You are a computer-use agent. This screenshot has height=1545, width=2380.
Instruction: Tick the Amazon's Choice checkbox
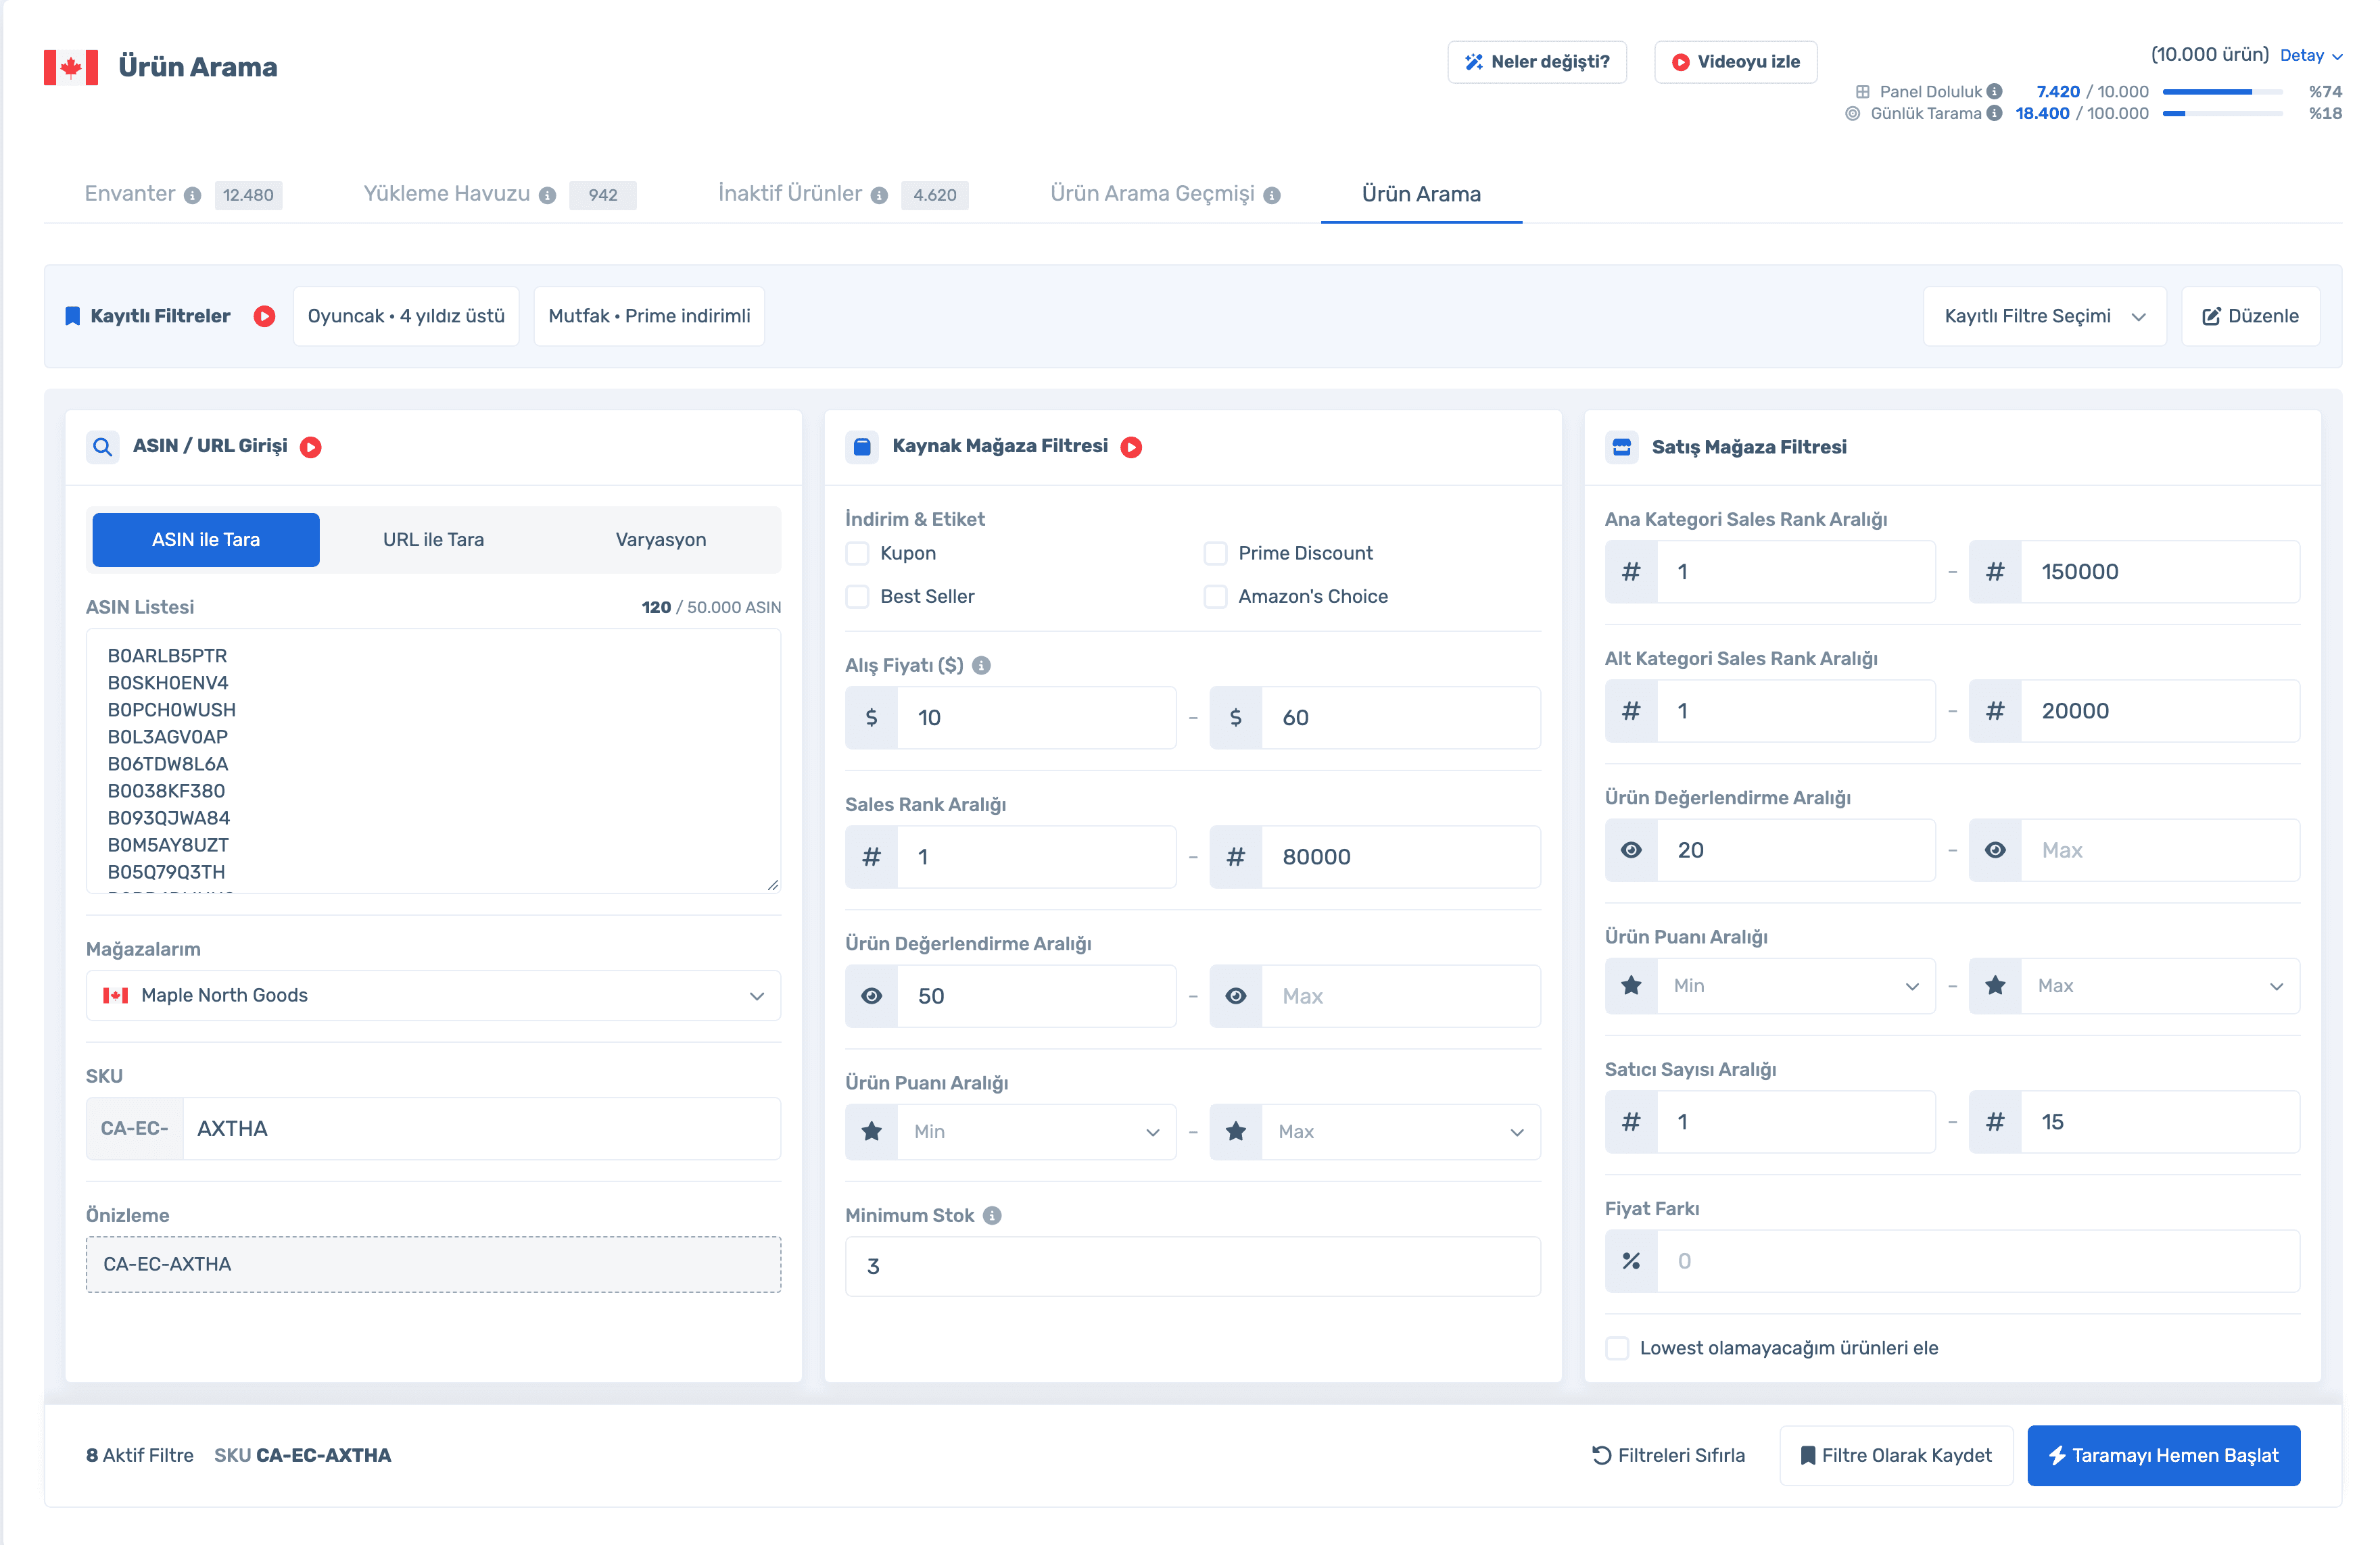tap(1215, 597)
